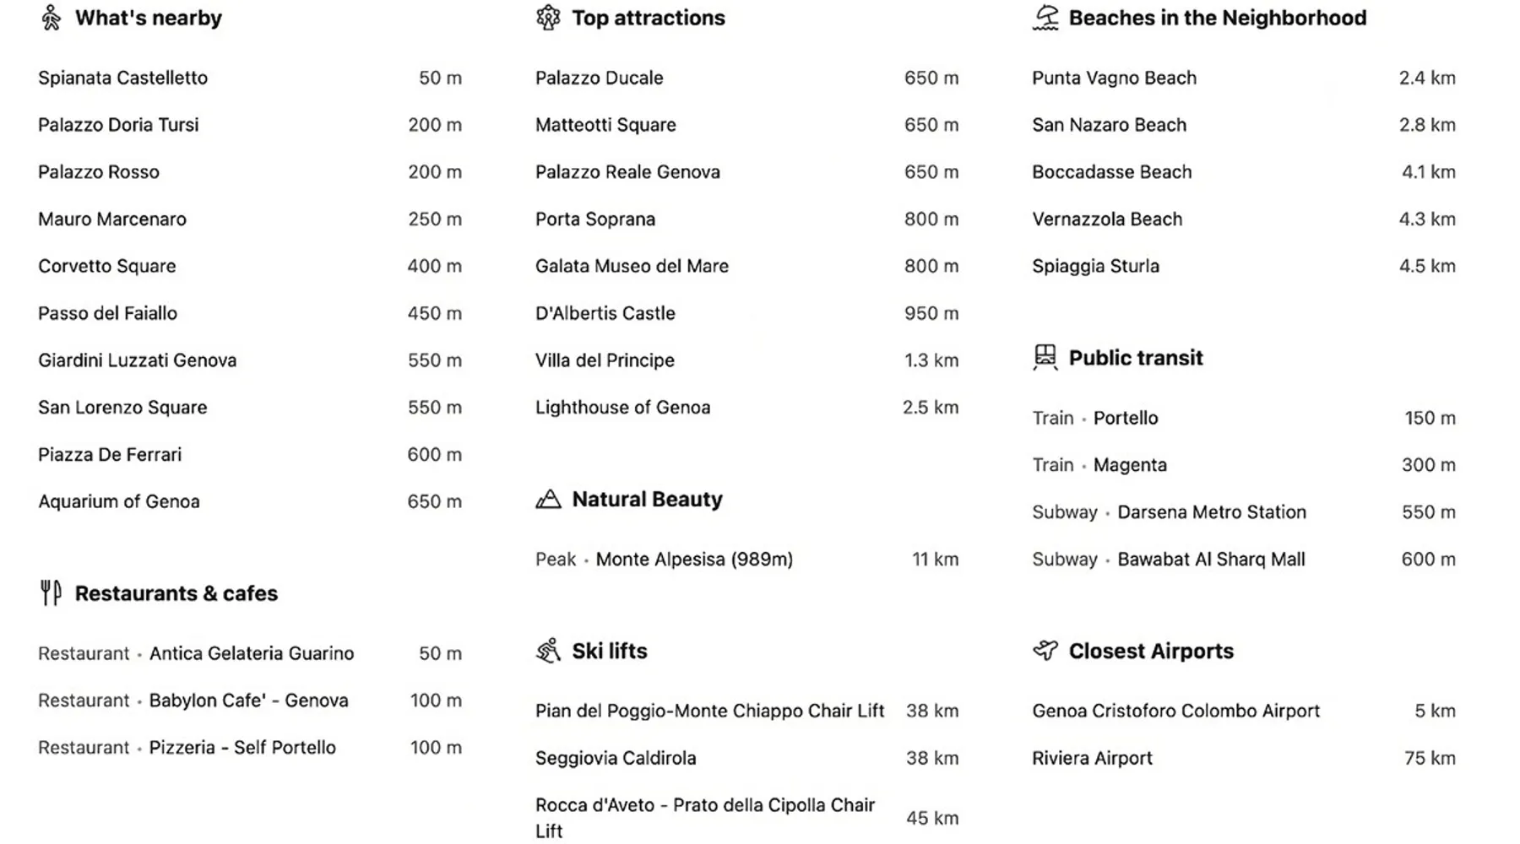Select Boccadasse Beach from the beaches list
This screenshot has height=844, width=1520.
(x=1112, y=172)
